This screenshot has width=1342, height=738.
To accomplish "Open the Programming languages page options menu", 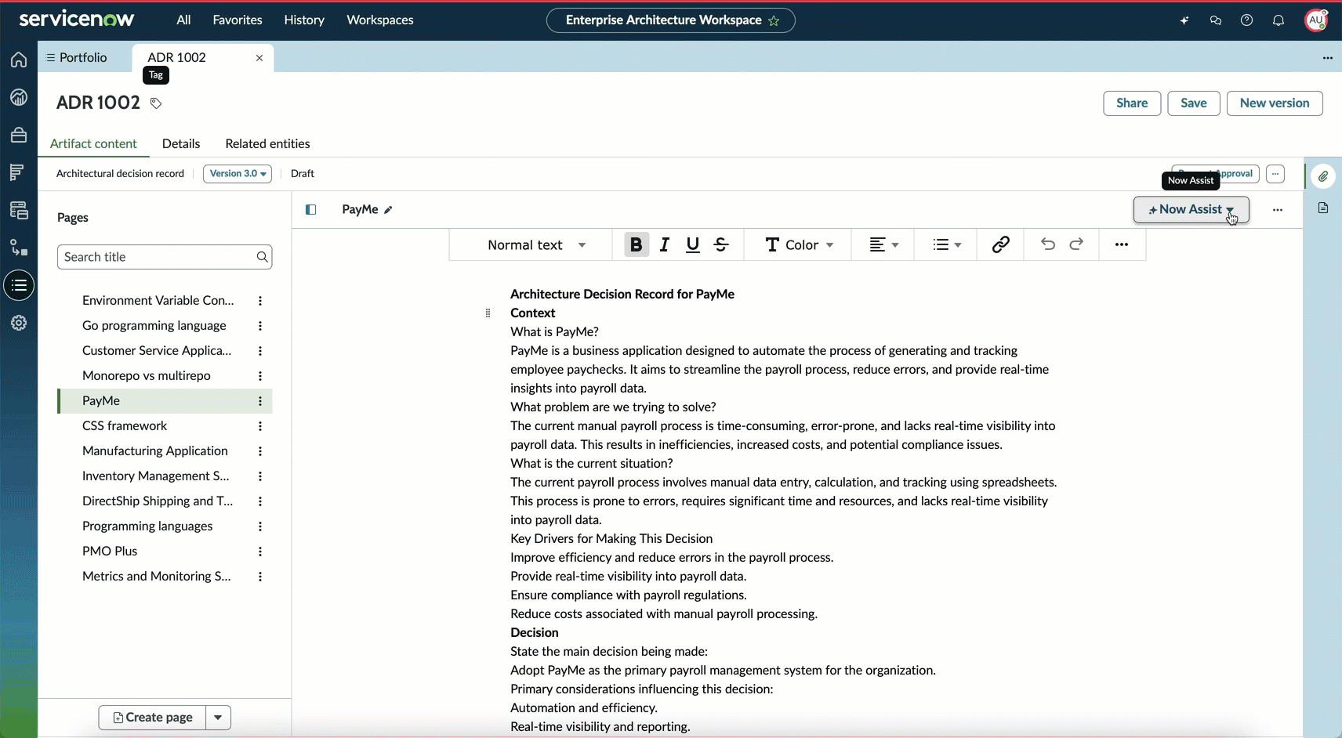I will coord(260,526).
